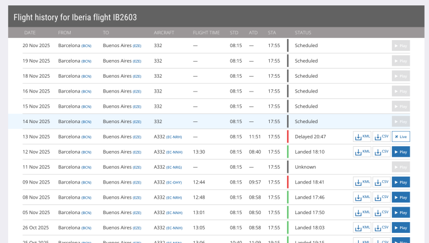Download CSV for 09 Nov 2025 flight
429x243 pixels.
coord(381,182)
